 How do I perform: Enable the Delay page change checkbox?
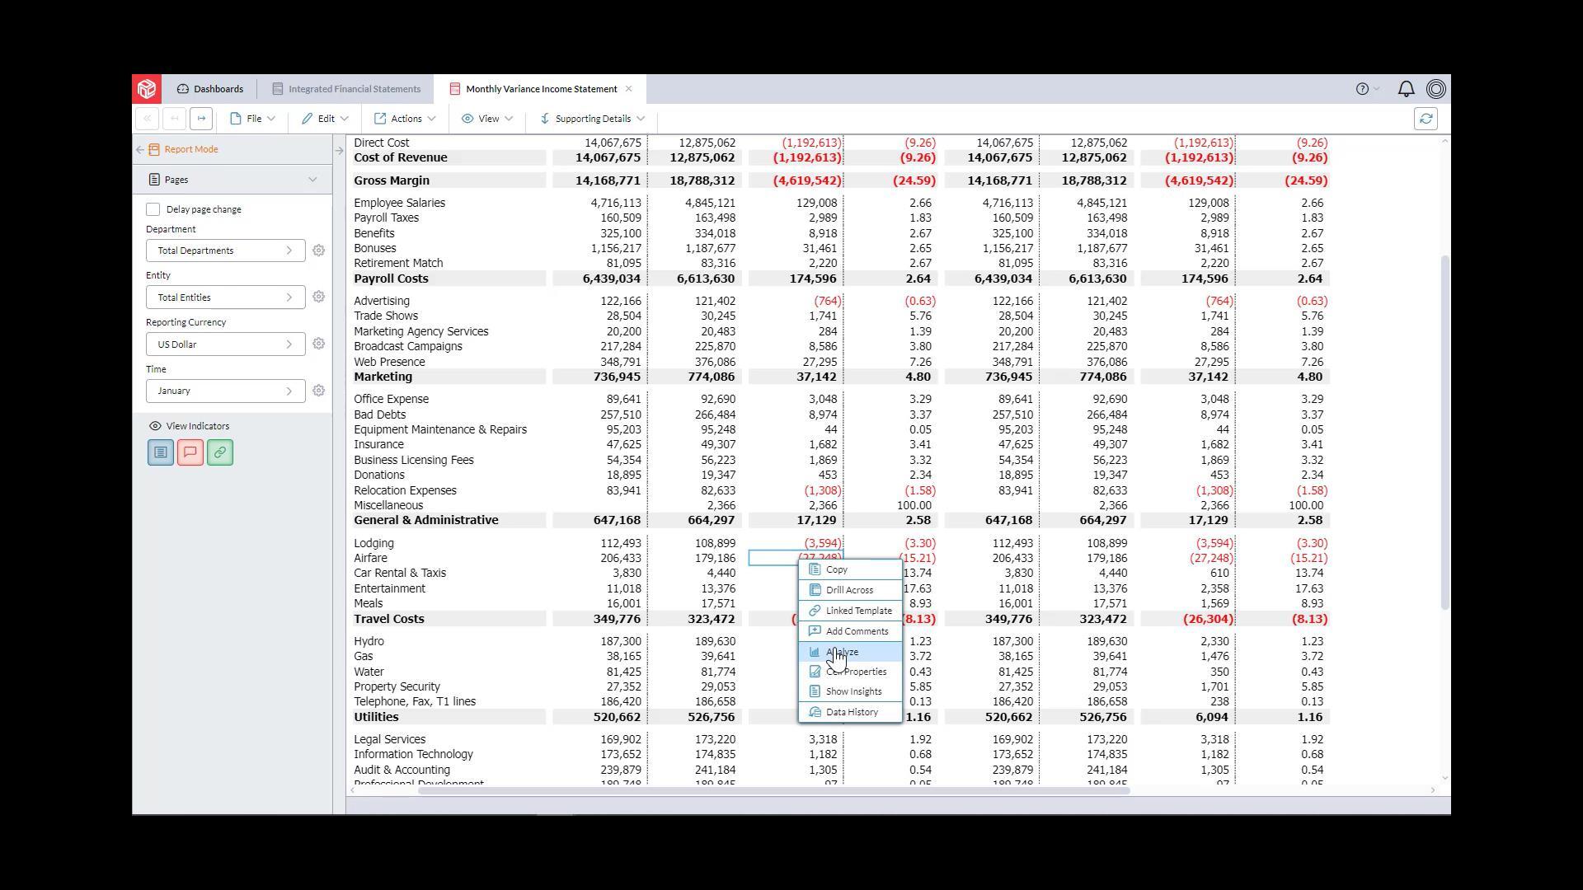[x=153, y=208]
